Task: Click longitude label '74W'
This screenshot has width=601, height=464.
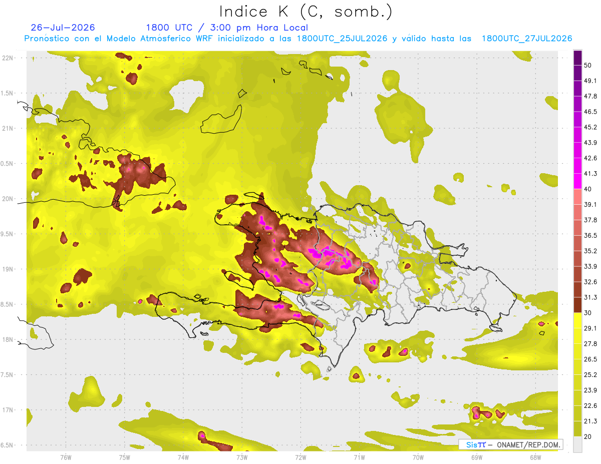Action: (x=183, y=457)
